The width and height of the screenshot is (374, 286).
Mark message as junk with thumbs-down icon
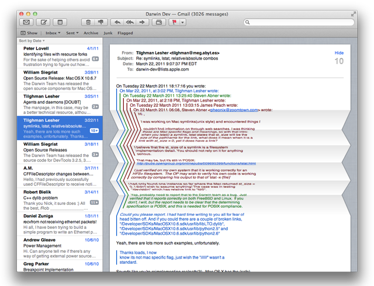pyautogui.click(x=101, y=22)
